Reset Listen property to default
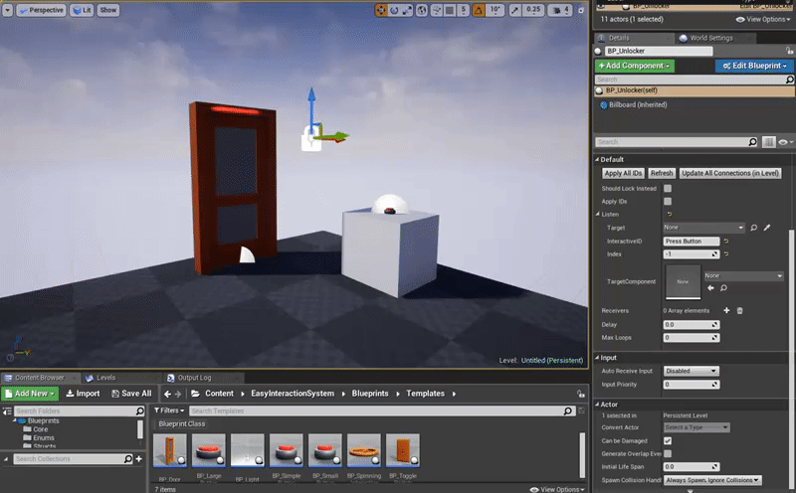 pyautogui.click(x=669, y=214)
